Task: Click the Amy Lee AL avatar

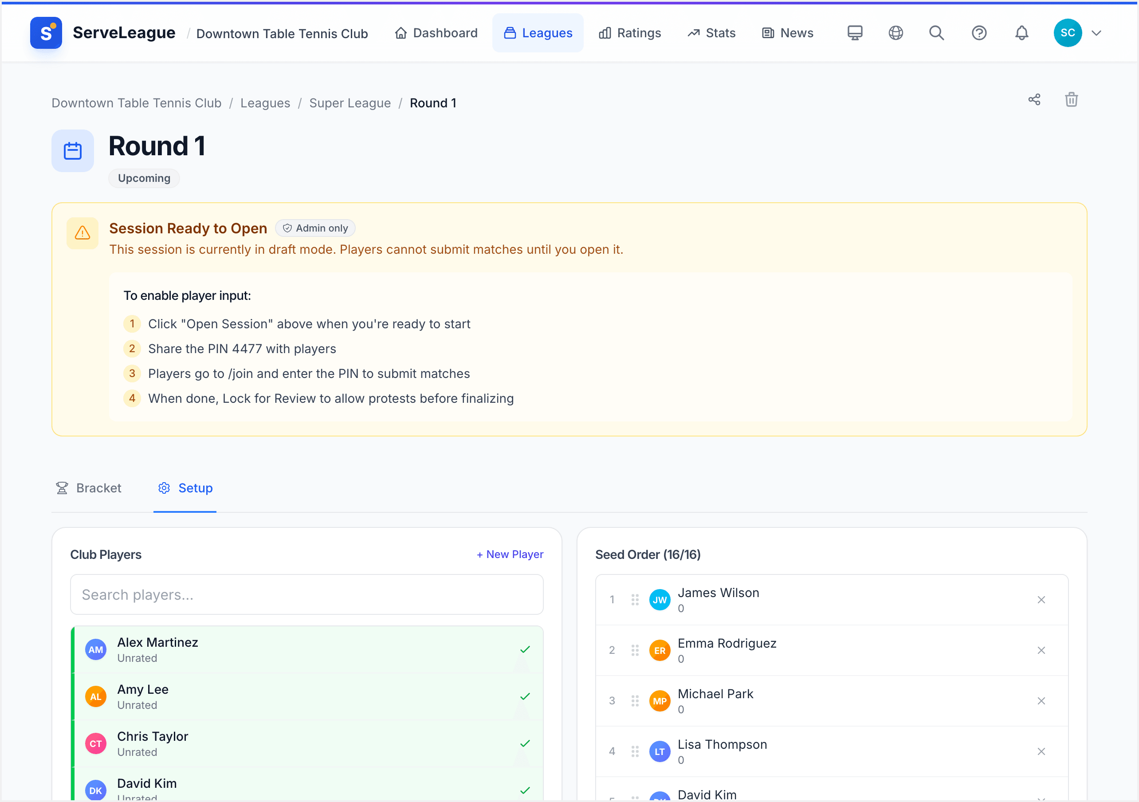Action: 96,697
